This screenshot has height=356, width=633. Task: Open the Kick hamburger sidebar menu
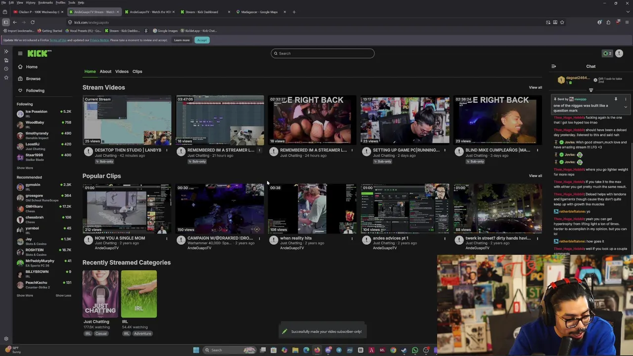tap(20, 53)
